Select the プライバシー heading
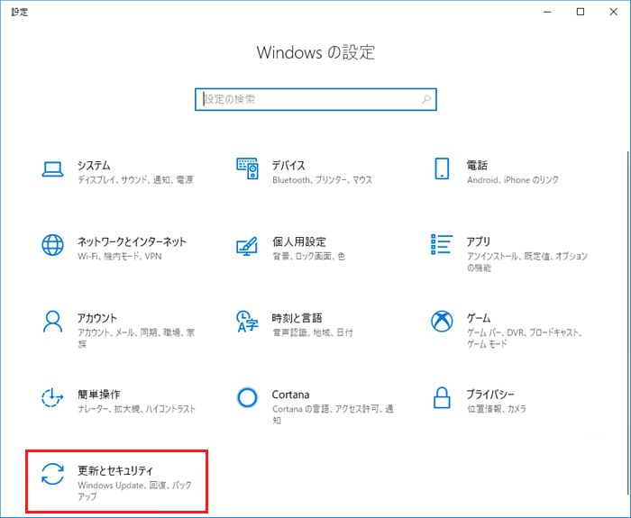Image resolution: width=631 pixels, height=518 pixels. click(x=490, y=395)
